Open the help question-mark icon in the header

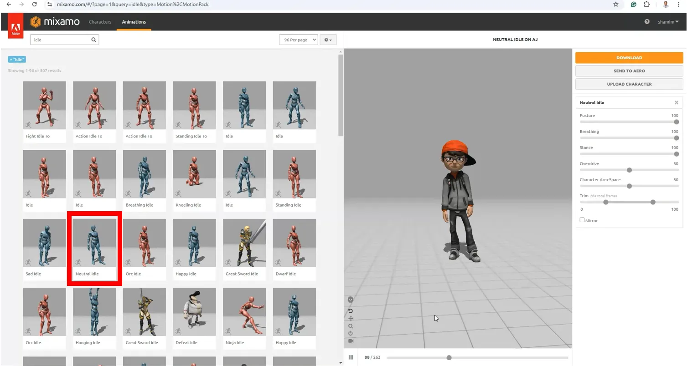646,21
